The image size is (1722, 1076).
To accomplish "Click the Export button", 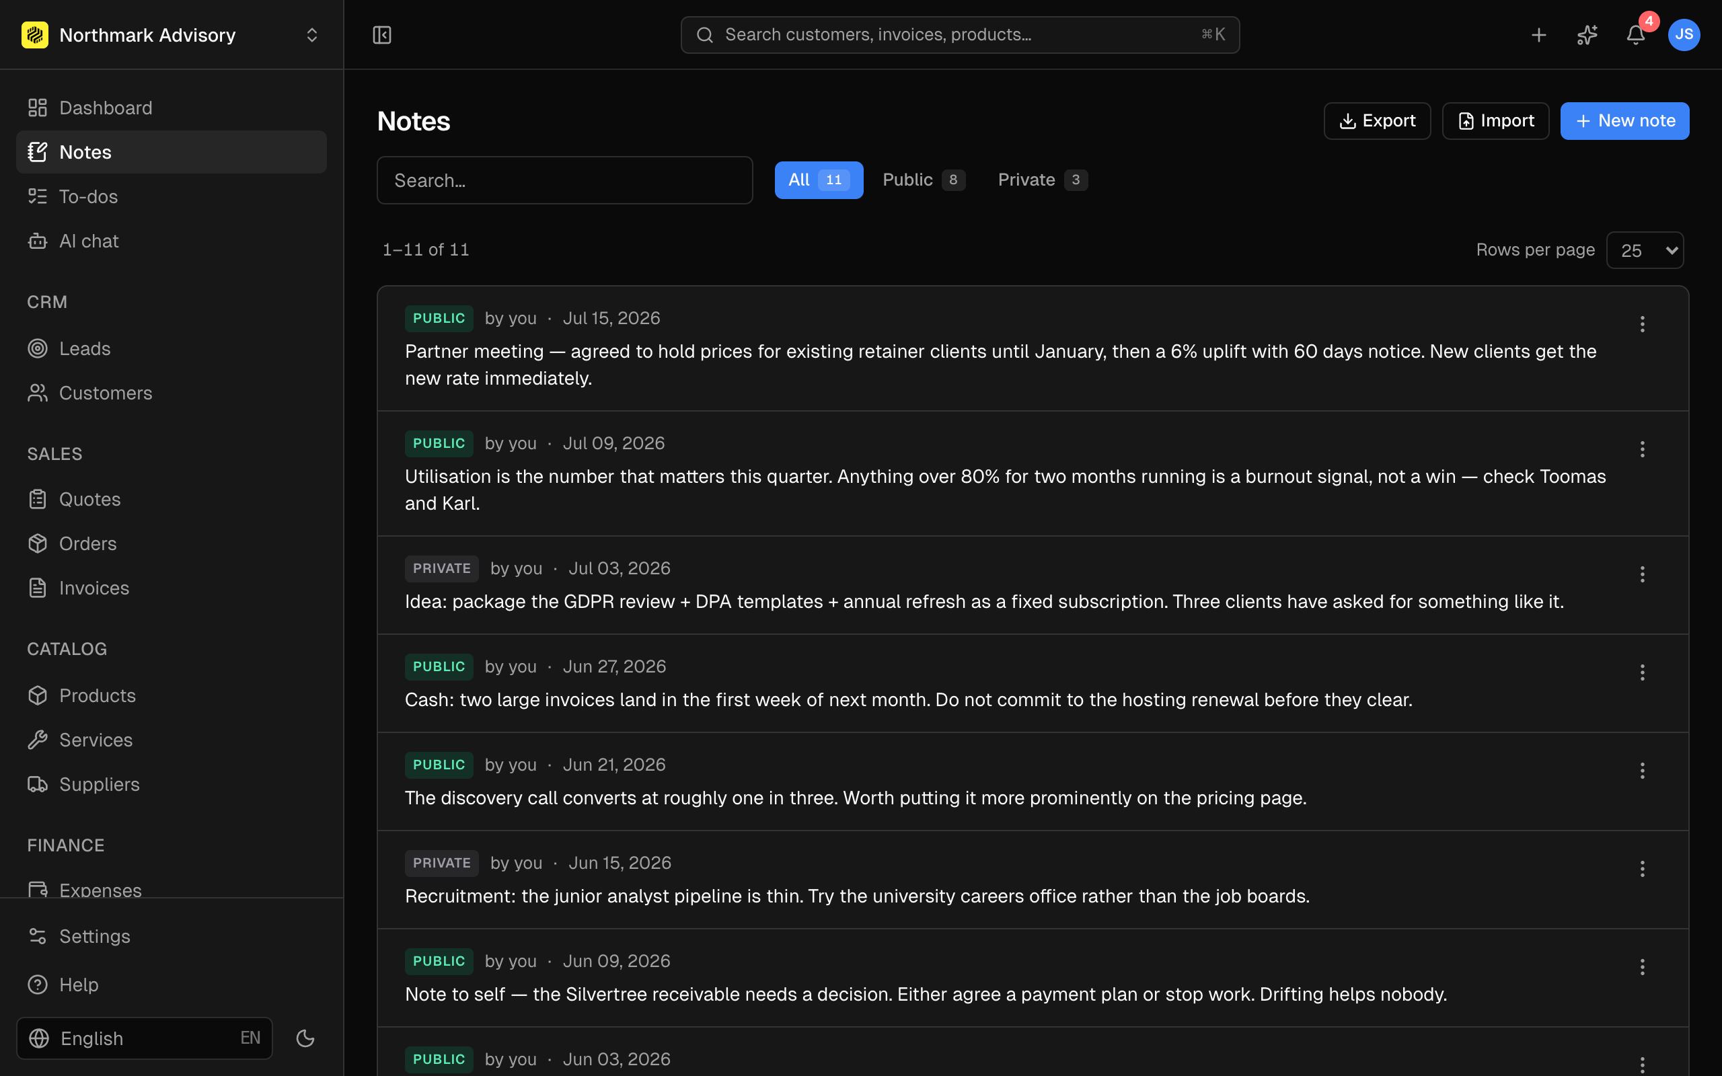I will (x=1377, y=121).
